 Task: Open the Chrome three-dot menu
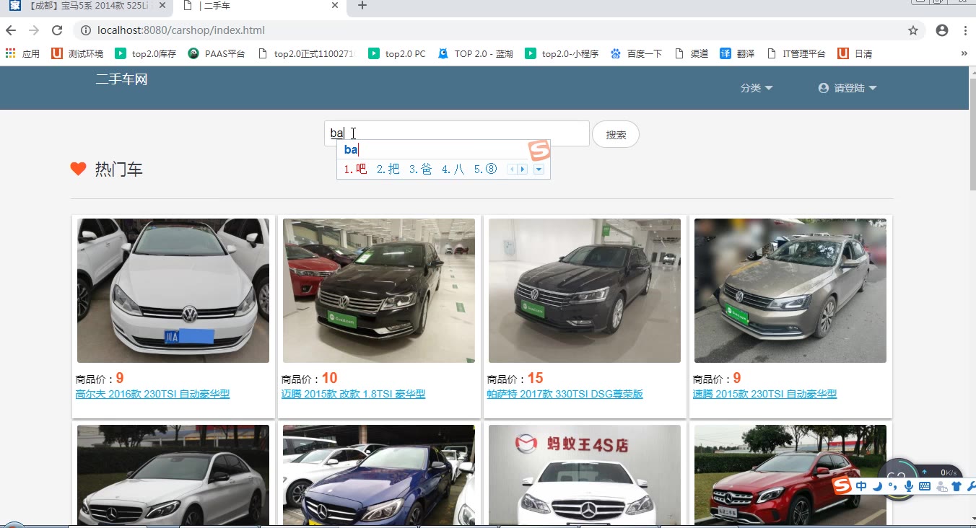[x=965, y=30]
